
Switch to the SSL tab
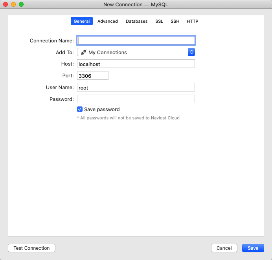pos(159,21)
